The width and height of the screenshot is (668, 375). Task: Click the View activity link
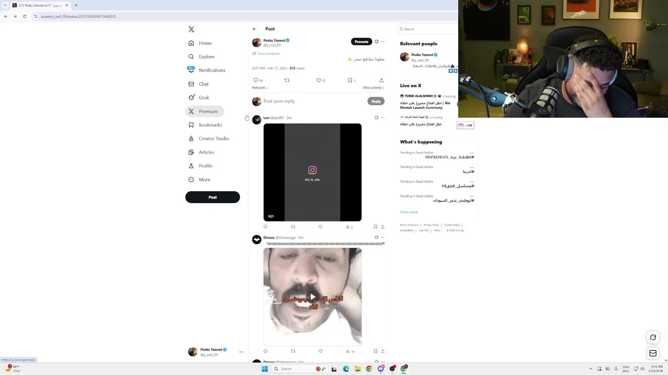pos(373,87)
